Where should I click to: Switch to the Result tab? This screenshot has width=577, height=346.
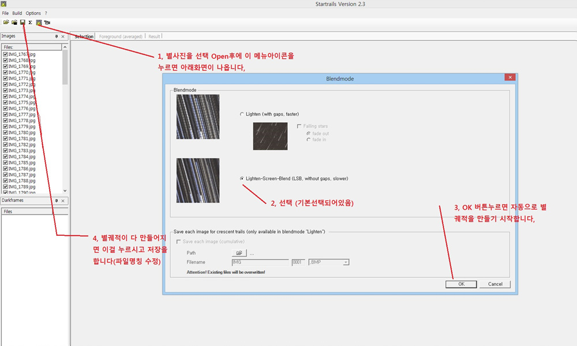[x=154, y=36]
